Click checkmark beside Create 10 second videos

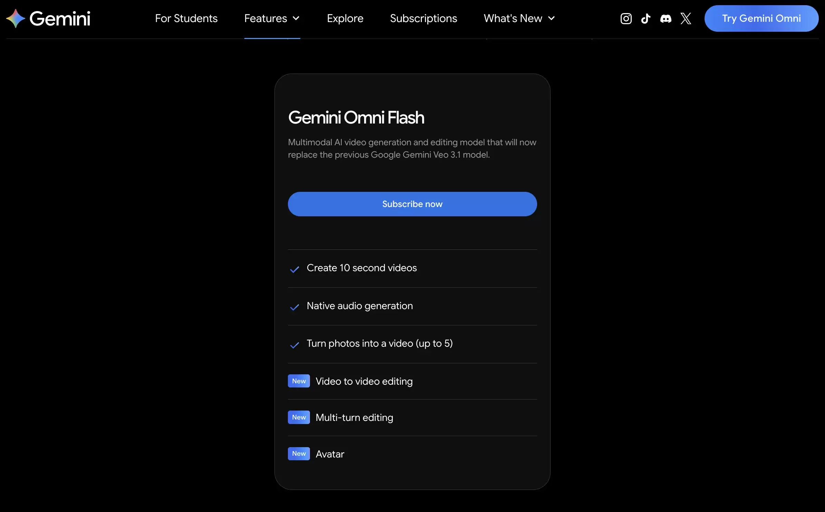click(294, 269)
